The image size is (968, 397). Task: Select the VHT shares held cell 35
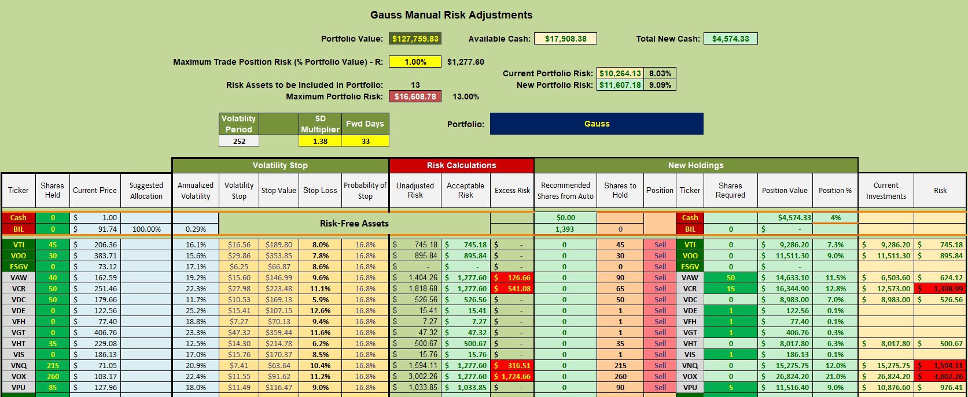pos(52,344)
